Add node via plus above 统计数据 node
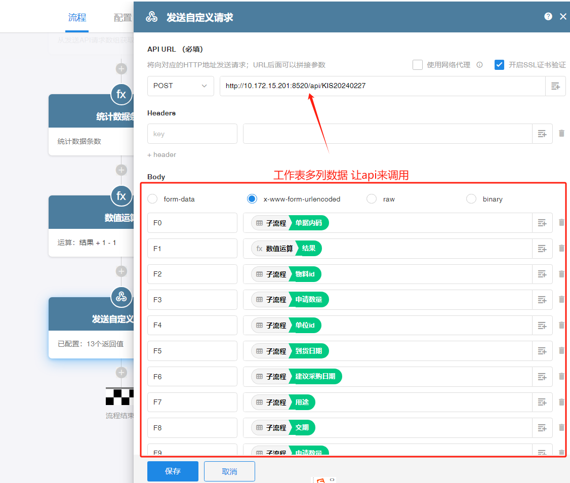The height and width of the screenshot is (483, 570). coord(121,69)
